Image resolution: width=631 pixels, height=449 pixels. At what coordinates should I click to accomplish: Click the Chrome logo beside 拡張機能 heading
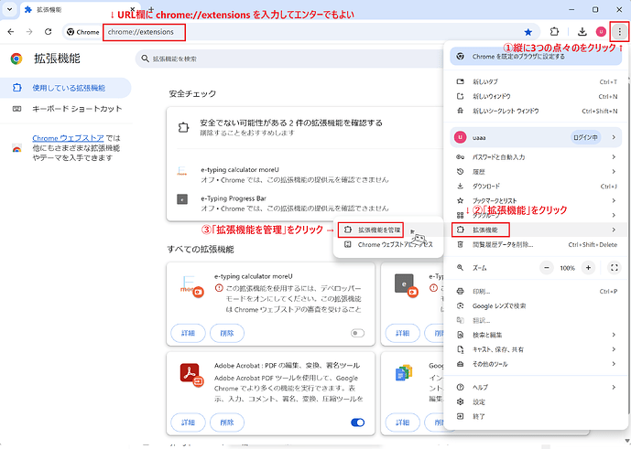[16, 59]
